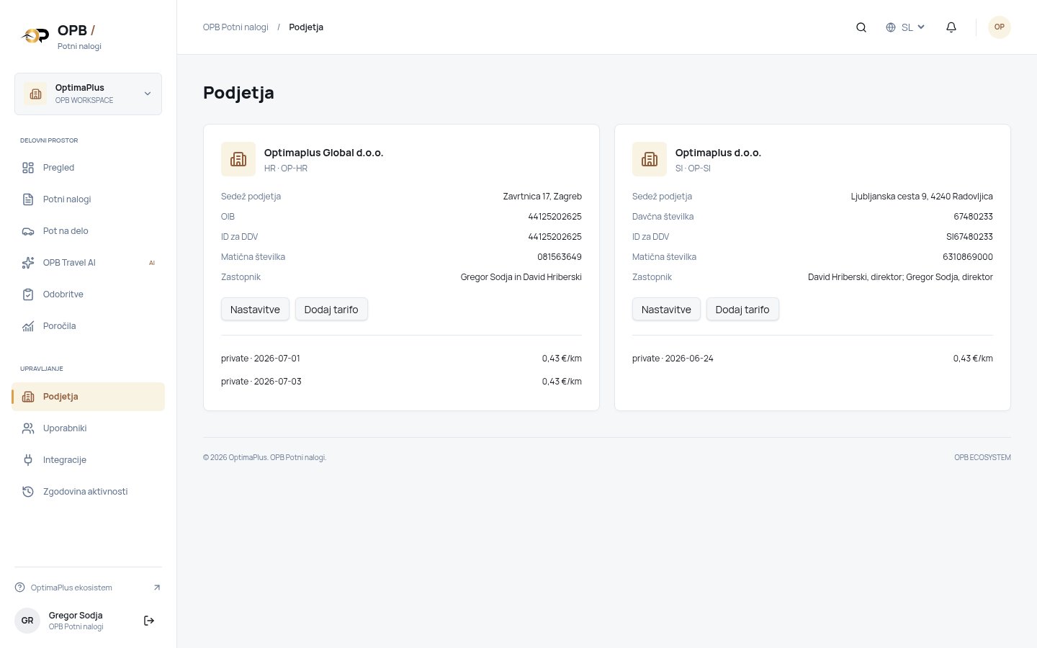Click the private 2026-07-01 tariff row
This screenshot has width=1037, height=648.
click(401, 359)
